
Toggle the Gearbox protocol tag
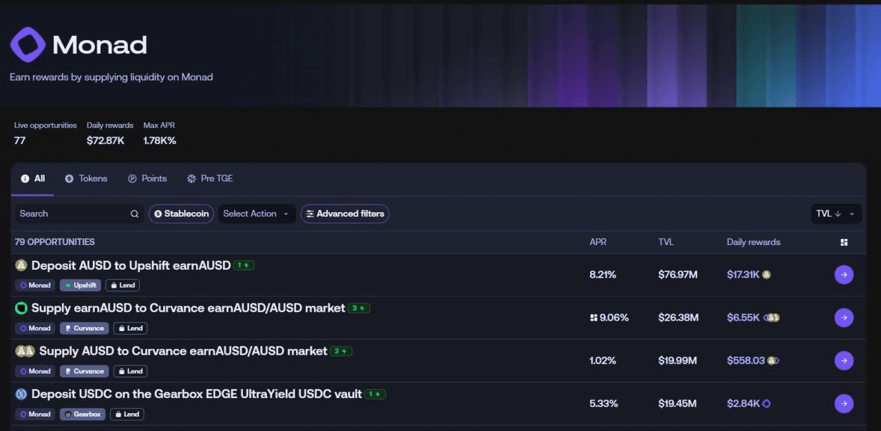[83, 414]
